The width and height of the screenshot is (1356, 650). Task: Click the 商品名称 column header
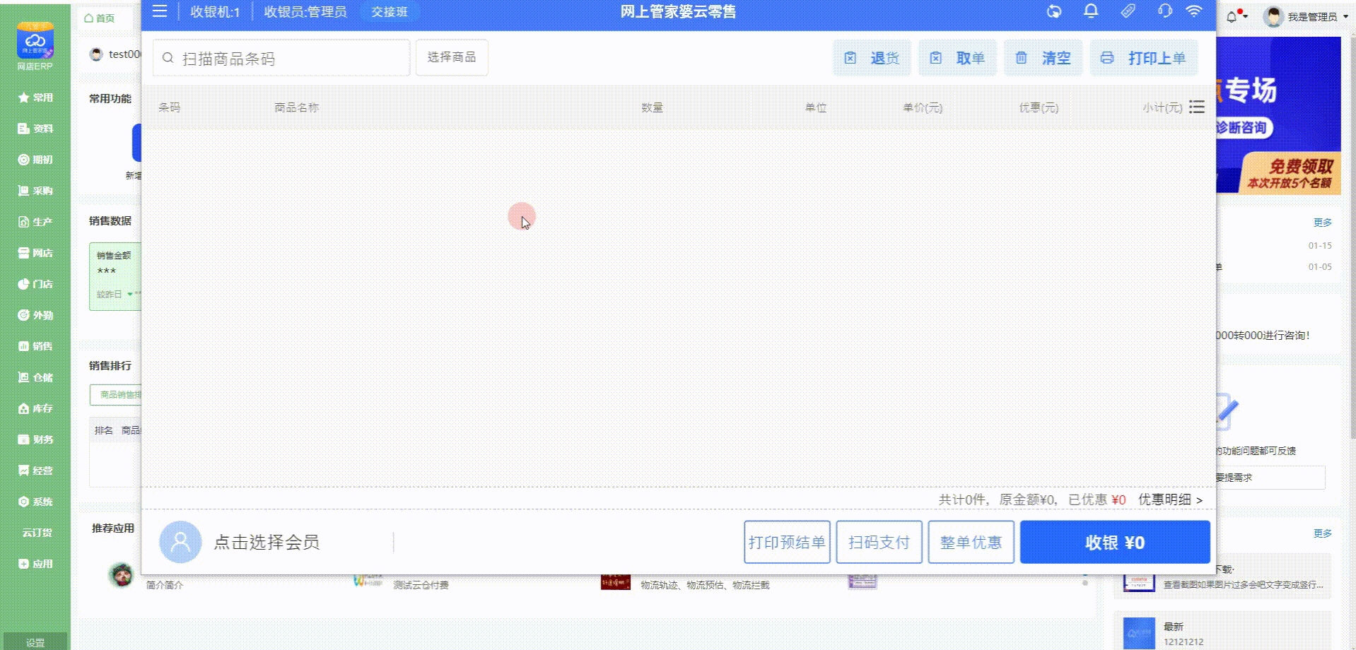pos(296,107)
